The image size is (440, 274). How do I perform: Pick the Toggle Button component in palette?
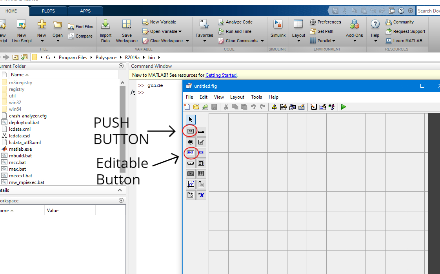pos(191,174)
